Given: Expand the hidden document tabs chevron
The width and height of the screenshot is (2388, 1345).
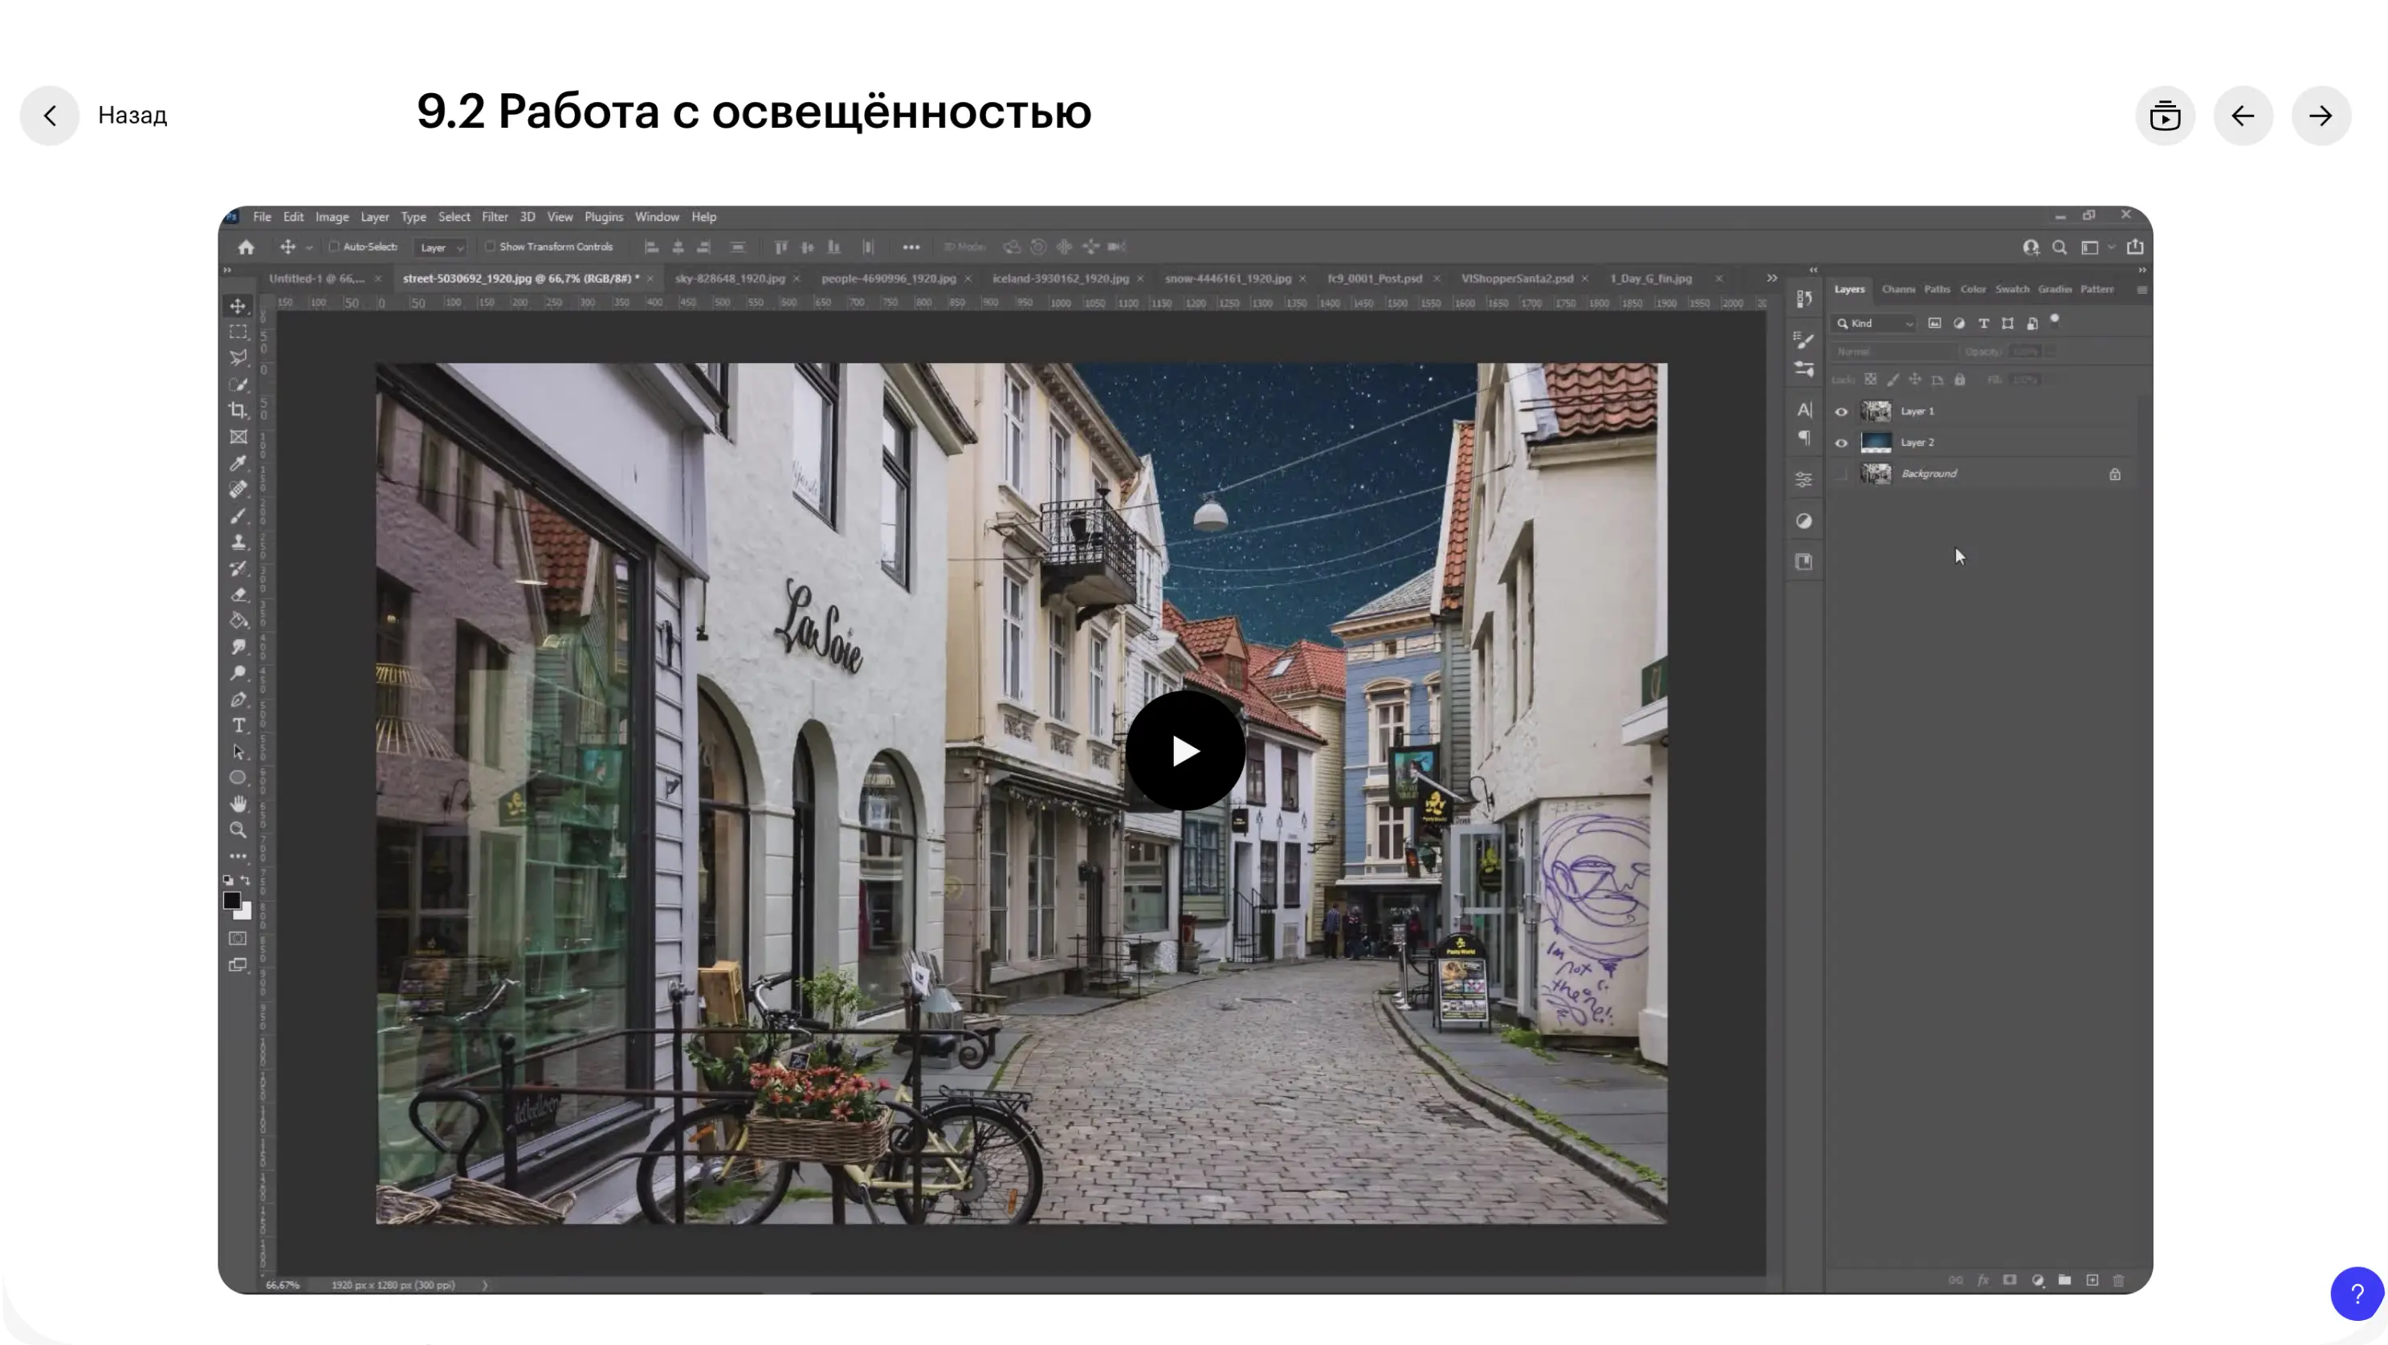Looking at the screenshot, I should 1771,278.
